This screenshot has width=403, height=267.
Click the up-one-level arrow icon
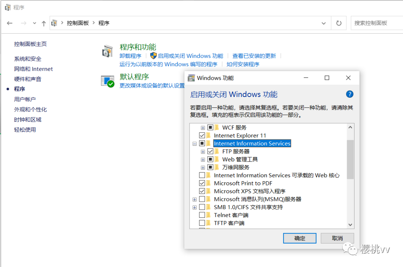pyautogui.click(x=44, y=23)
